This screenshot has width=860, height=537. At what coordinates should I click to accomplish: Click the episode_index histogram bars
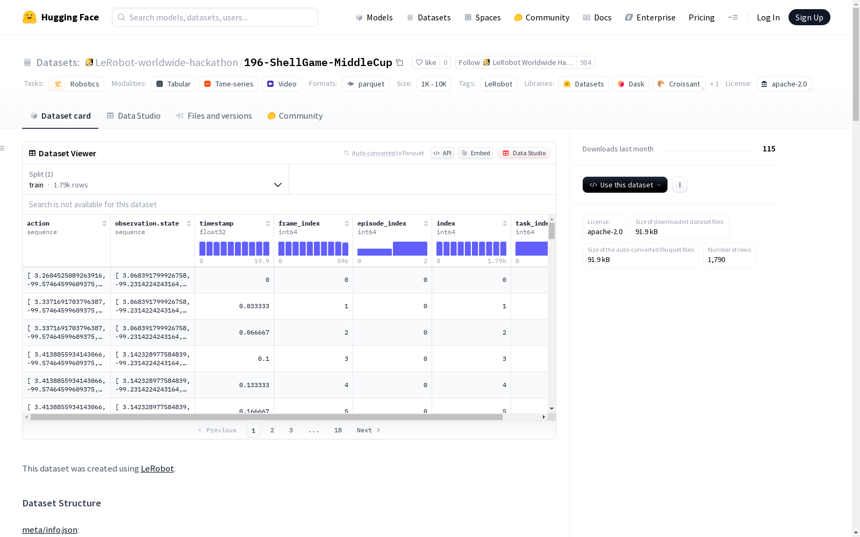pyautogui.click(x=392, y=249)
